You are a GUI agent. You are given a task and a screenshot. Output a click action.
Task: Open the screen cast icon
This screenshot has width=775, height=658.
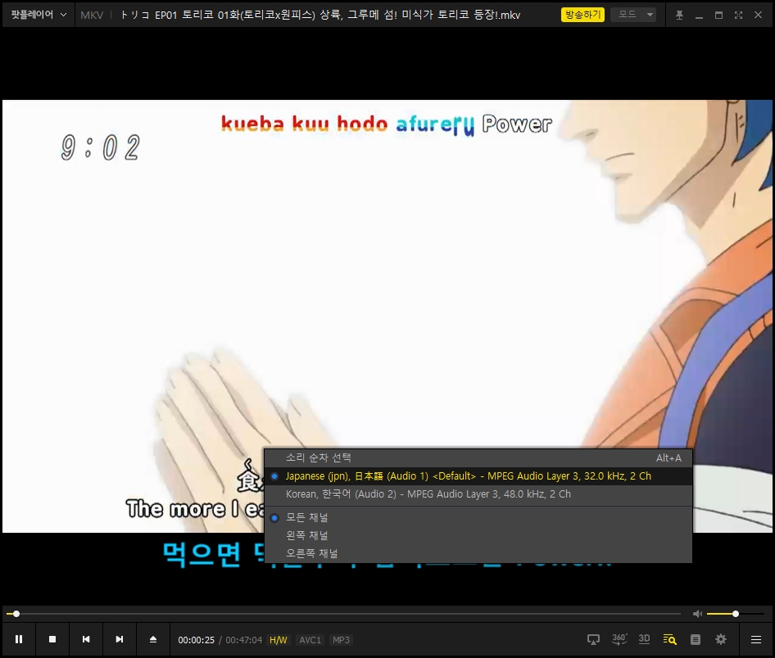tap(593, 640)
